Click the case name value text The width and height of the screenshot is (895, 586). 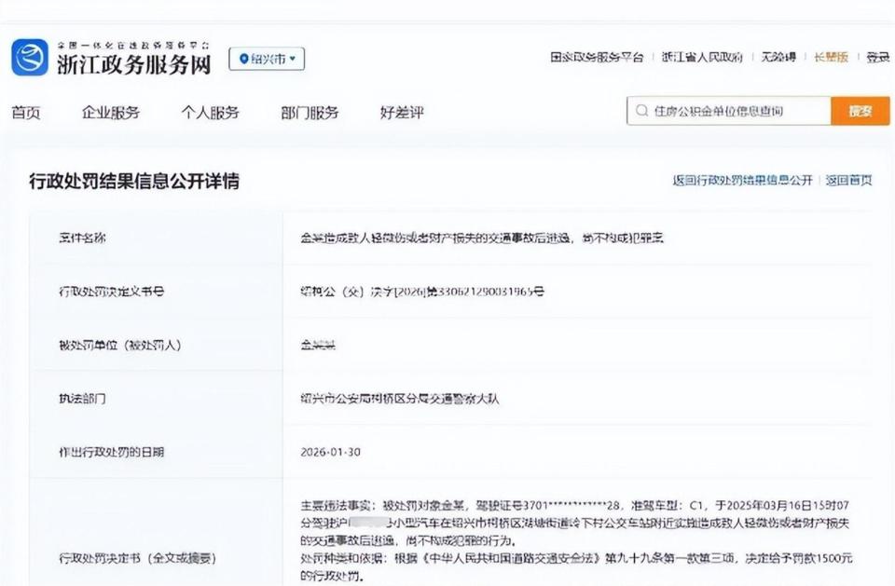point(482,238)
